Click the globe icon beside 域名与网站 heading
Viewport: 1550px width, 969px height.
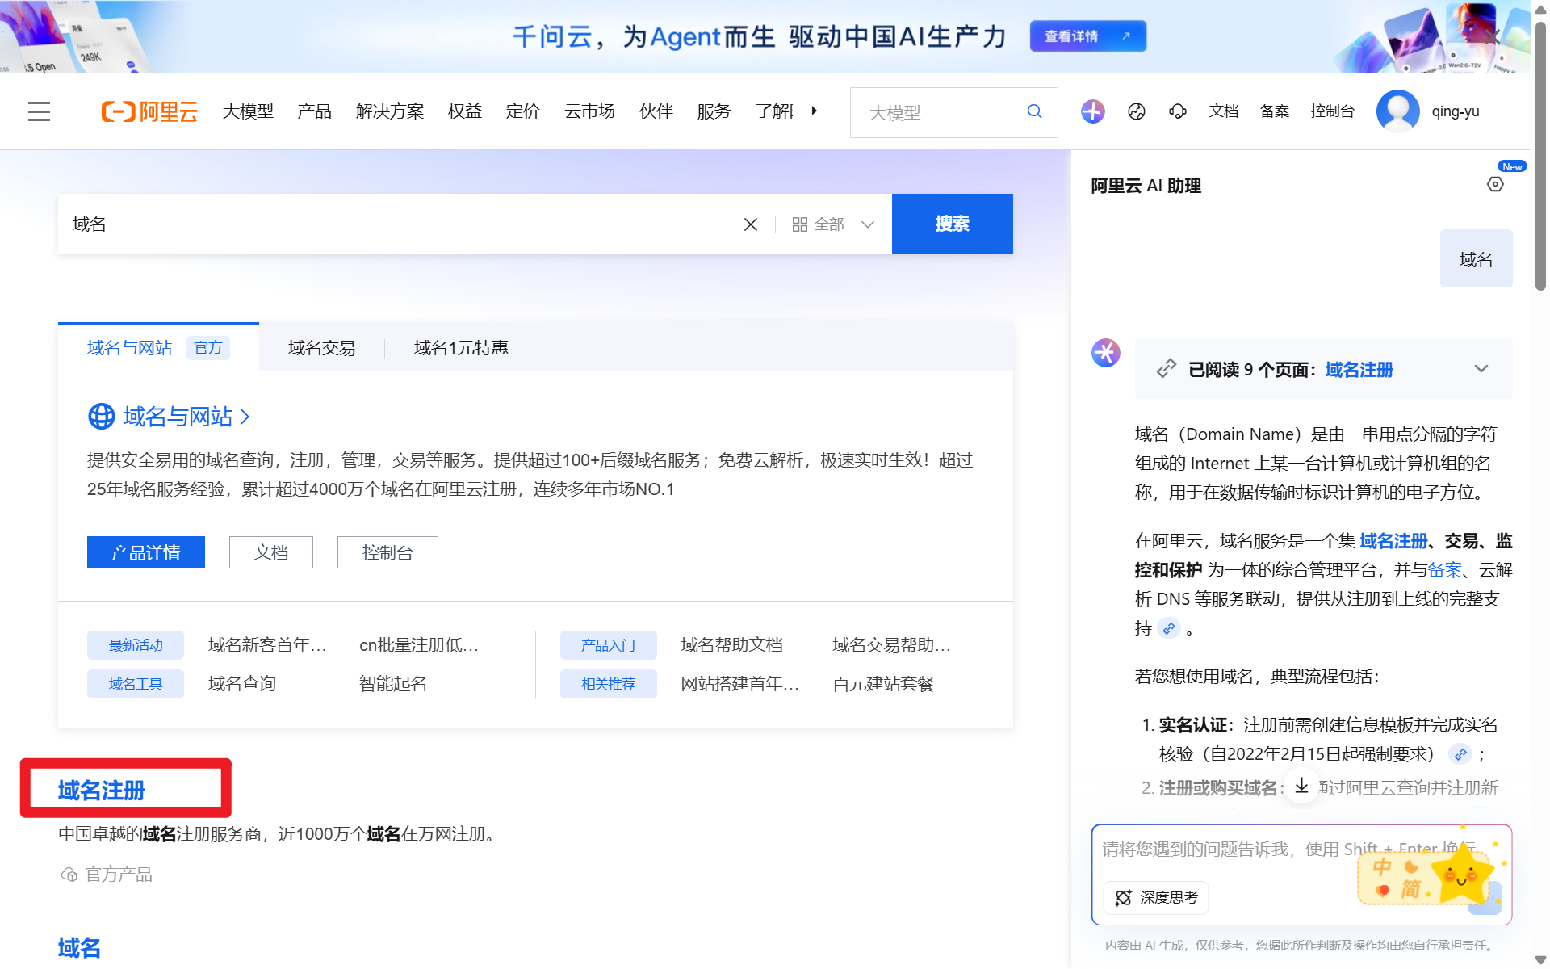[x=101, y=417]
